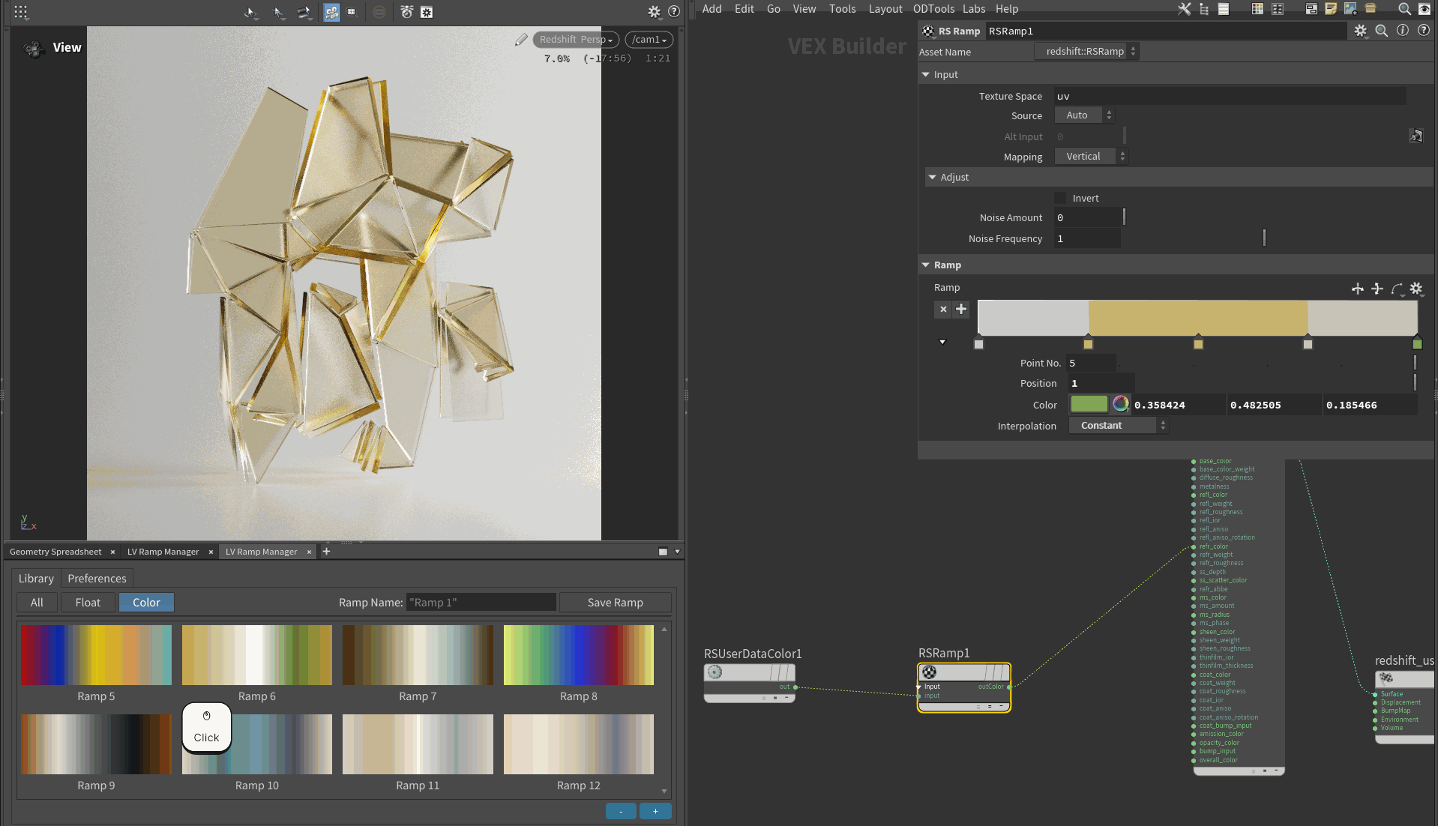
Task: Open RS Ramp parameter gear menu
Action: pyautogui.click(x=1360, y=31)
